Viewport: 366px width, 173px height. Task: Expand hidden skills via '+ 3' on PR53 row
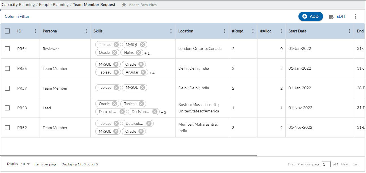pyautogui.click(x=163, y=112)
